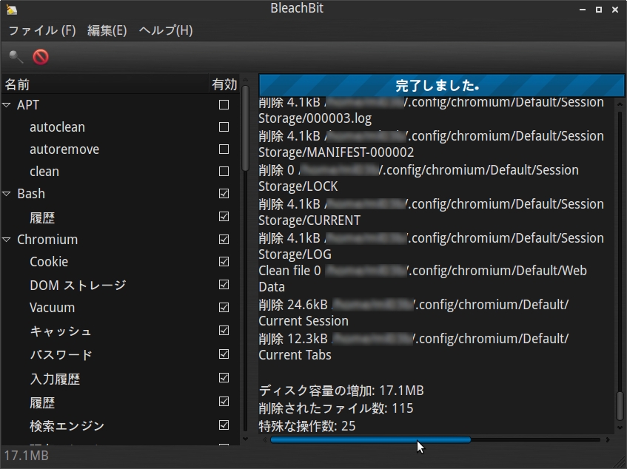Click the 名前 column header
Screen dimensions: 627x469
105,84
